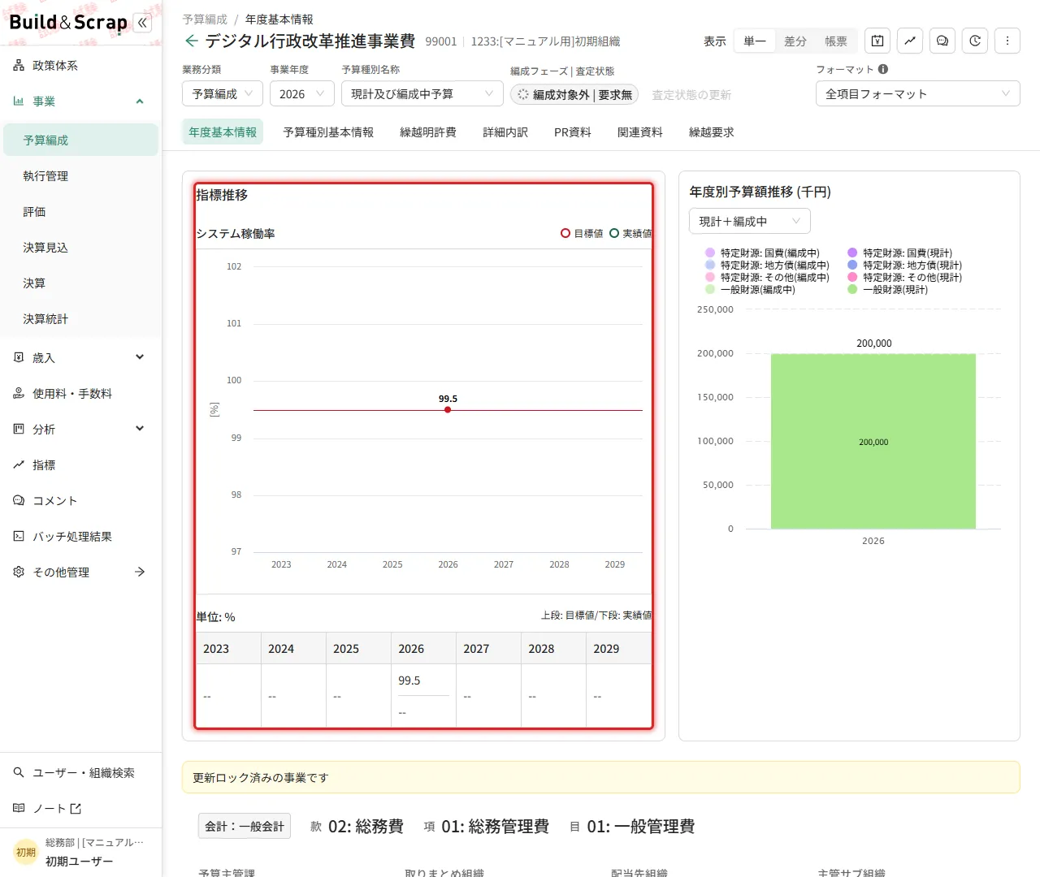
Task: Toggle 特定財源: 地方債(編成中) legend item
Action: tap(767, 266)
